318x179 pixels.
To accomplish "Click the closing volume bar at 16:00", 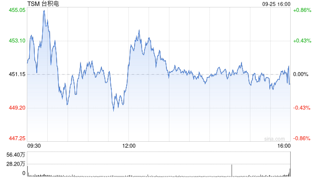I will pos(290,164).
